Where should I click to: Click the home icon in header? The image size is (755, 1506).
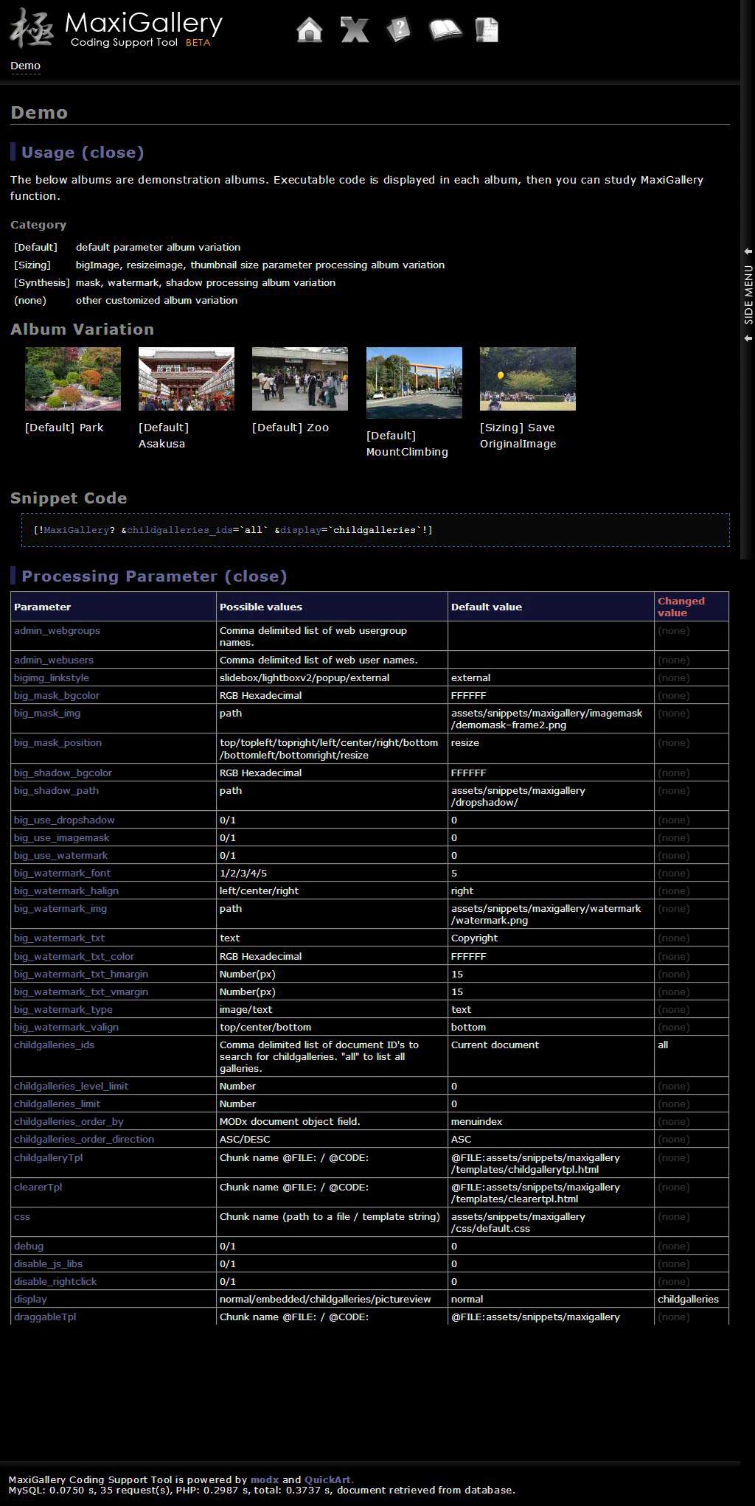pyautogui.click(x=310, y=30)
